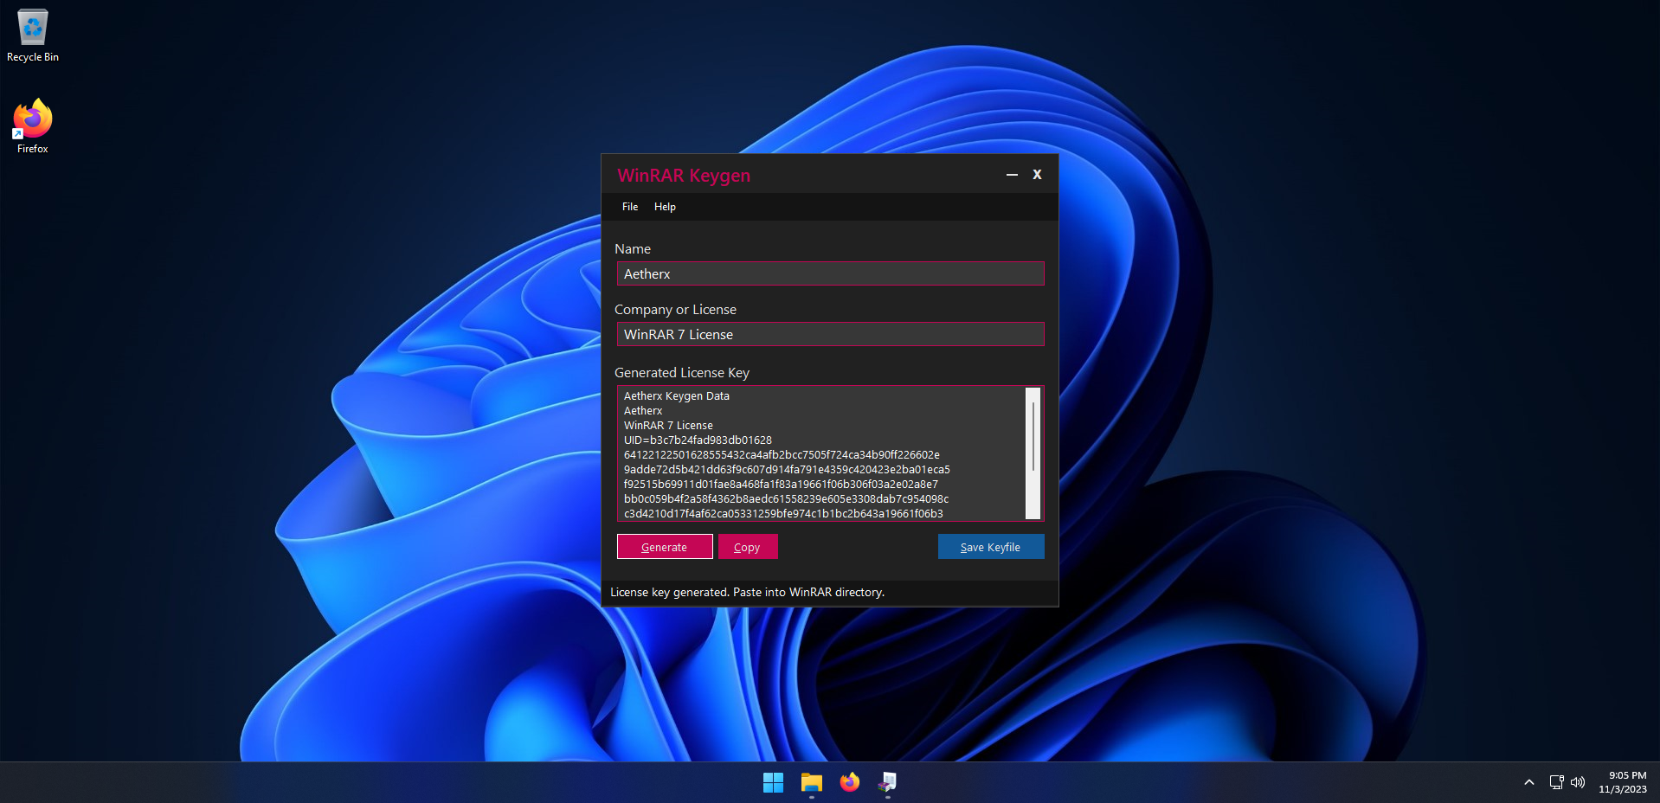Open the Windows Start menu

pos(773,782)
